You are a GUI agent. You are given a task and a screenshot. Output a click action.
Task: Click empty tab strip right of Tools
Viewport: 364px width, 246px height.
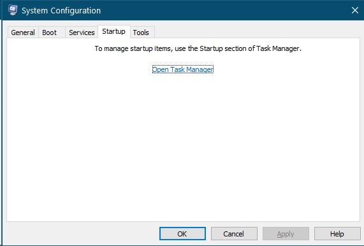pos(256,32)
